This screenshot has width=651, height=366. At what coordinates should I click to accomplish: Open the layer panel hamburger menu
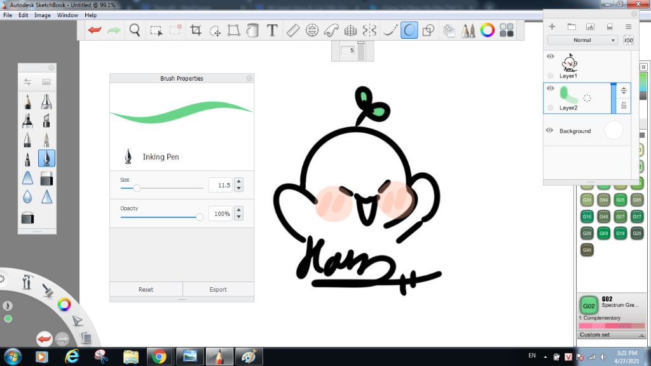coord(628,27)
